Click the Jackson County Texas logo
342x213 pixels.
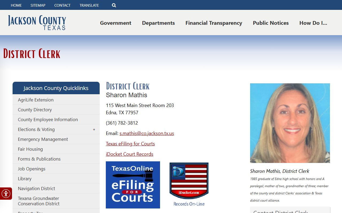tap(37, 23)
